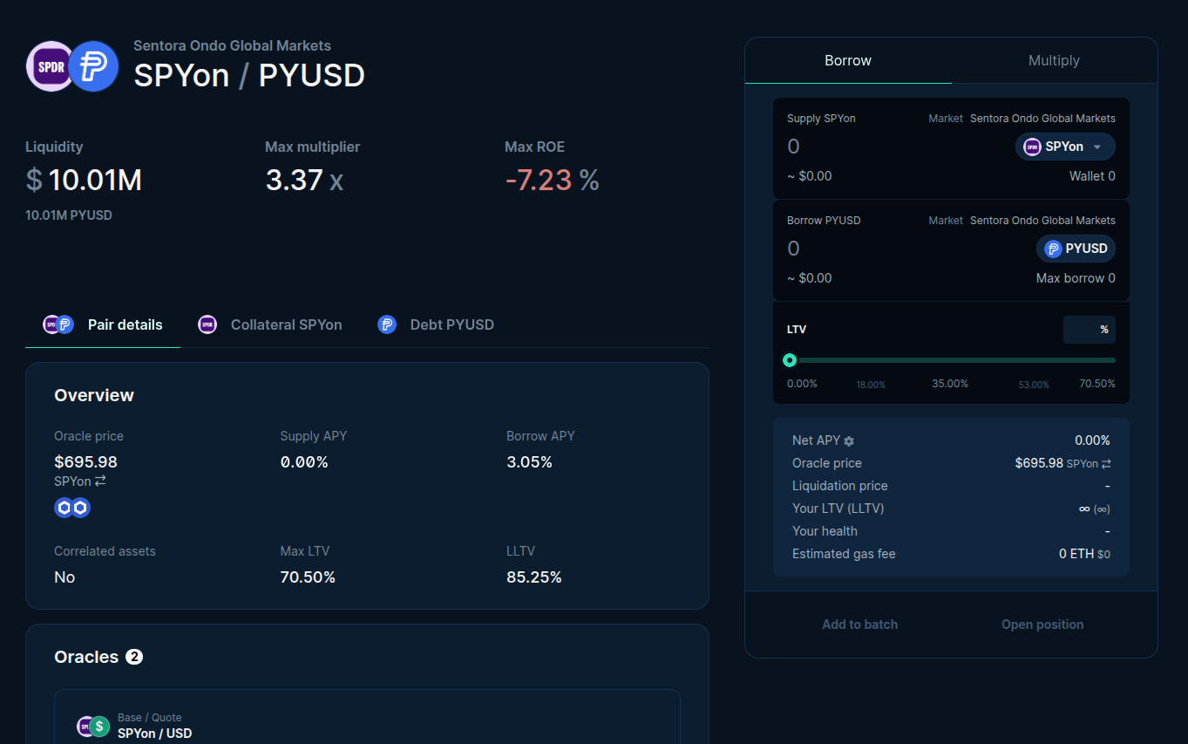1188x744 pixels.
Task: Click the first Chainlink oracle icon in Overview
Action: pos(64,508)
